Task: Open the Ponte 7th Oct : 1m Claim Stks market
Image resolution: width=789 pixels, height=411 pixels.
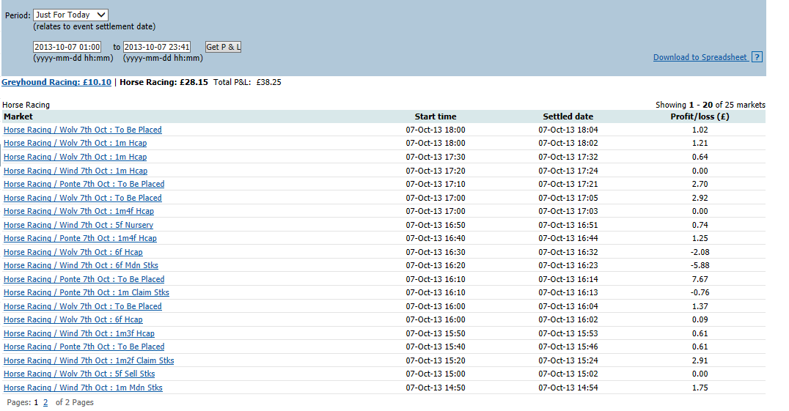Action: pos(87,292)
